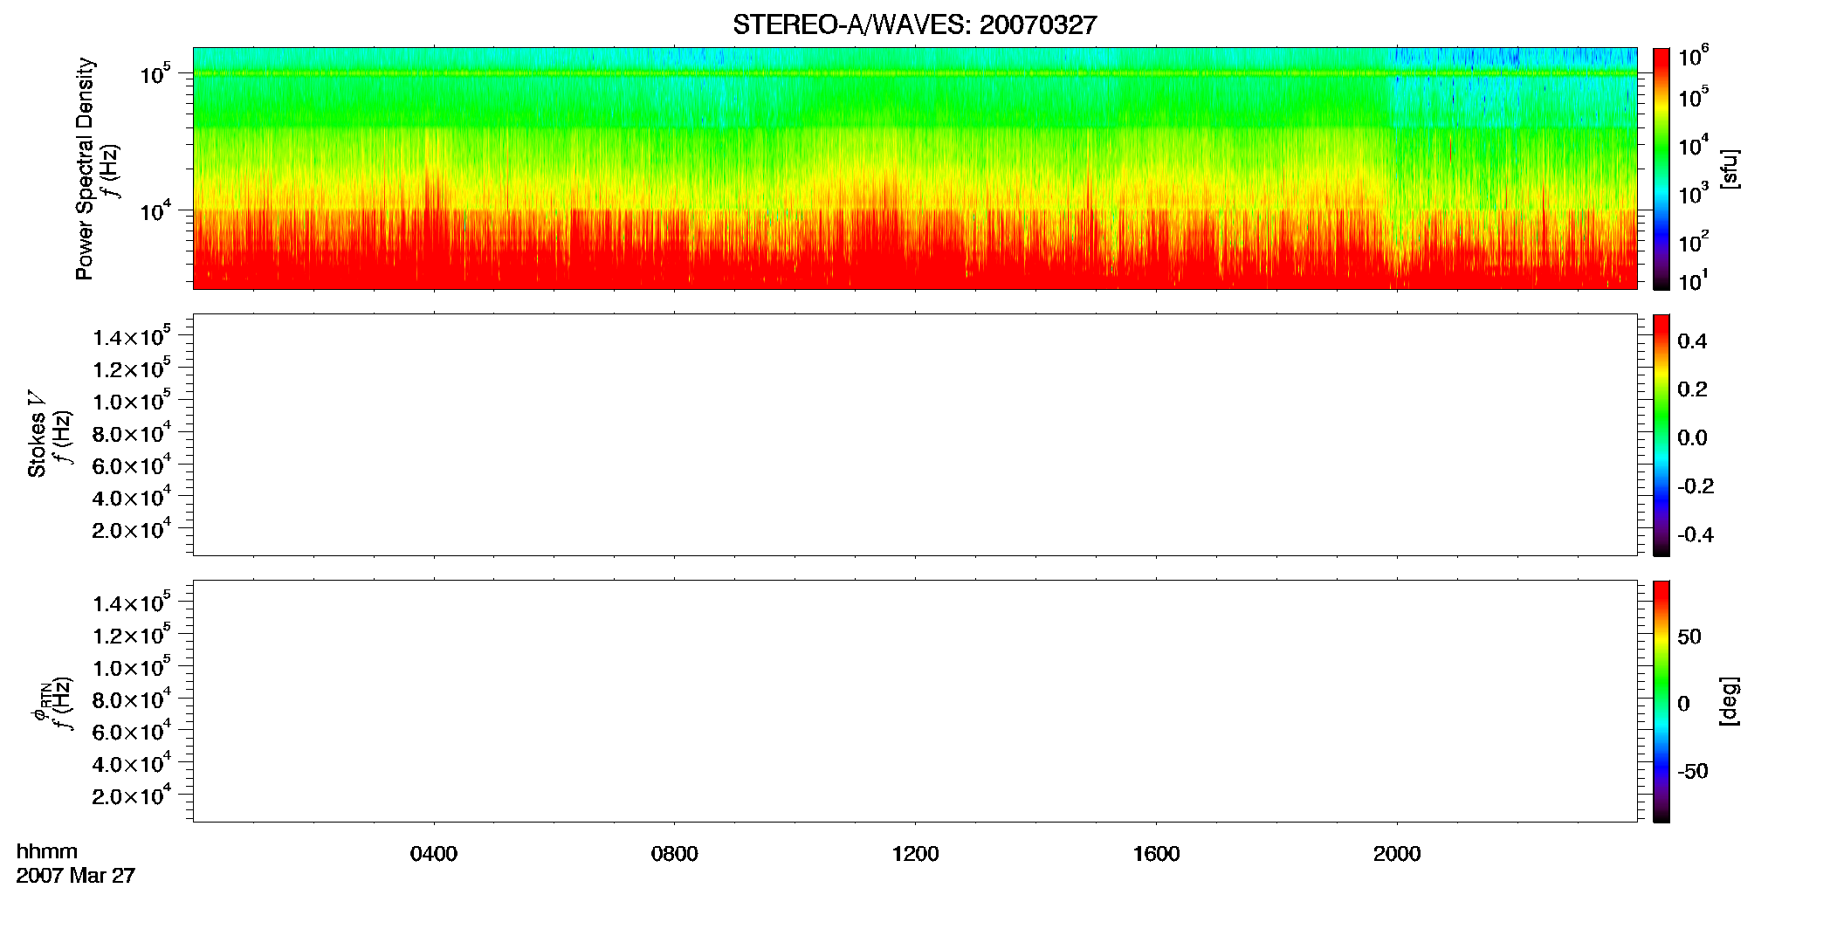Click the 1.0×10^5 tick of the φ RTN panel
Image resolution: width=1830 pixels, height=943 pixels.
[131, 667]
